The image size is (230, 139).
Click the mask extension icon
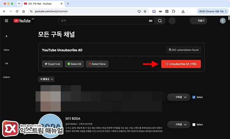pos(160,11)
